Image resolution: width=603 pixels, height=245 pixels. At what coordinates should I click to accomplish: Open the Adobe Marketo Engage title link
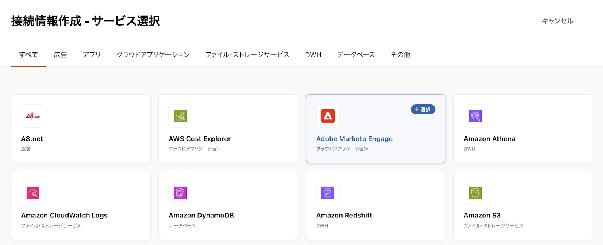[354, 139]
